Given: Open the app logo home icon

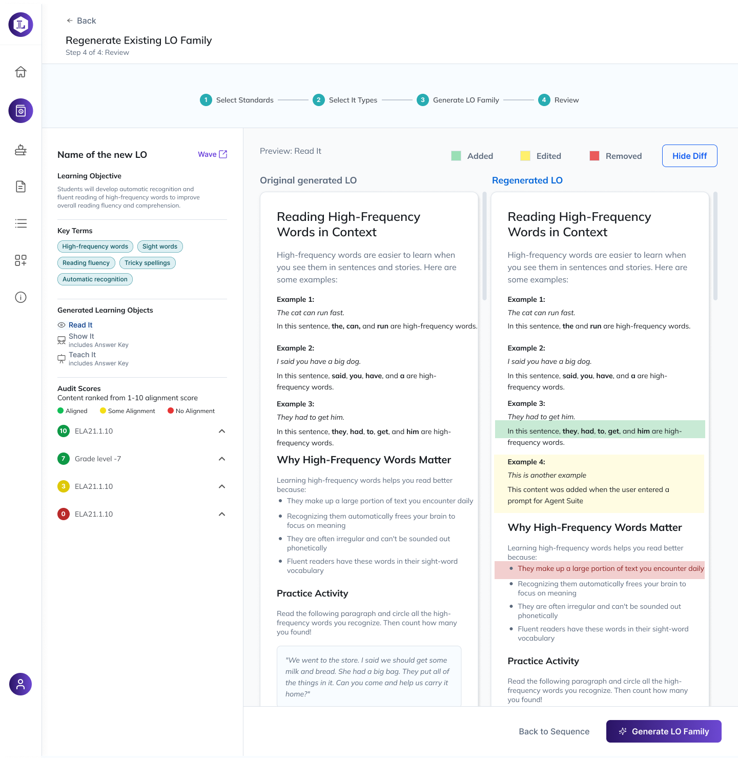Looking at the screenshot, I should pos(20,25).
